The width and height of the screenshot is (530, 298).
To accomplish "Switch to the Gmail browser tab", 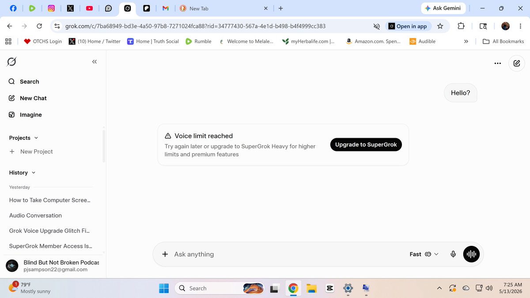I will coord(166,8).
